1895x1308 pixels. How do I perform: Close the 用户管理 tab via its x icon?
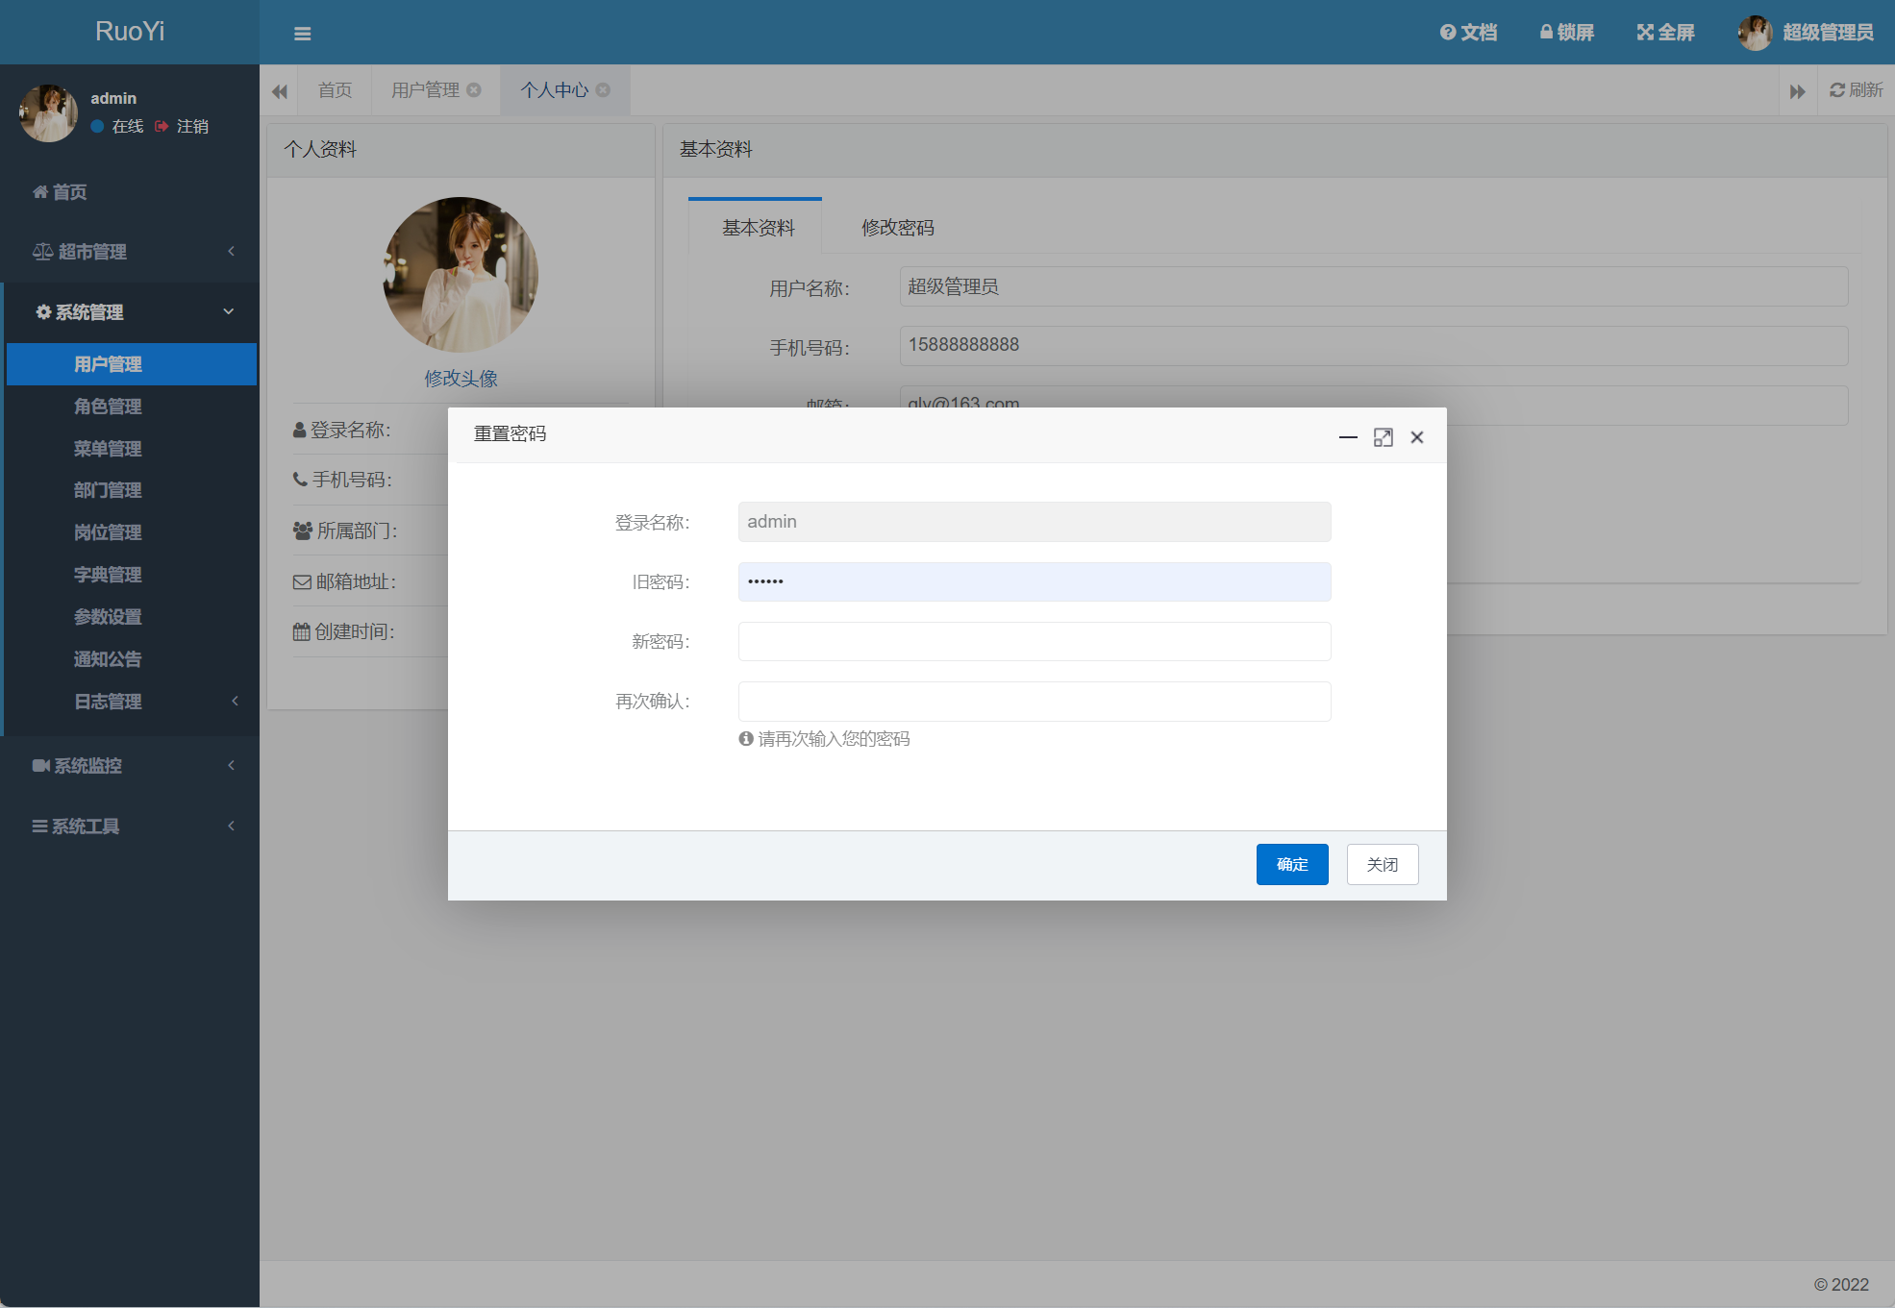474,90
